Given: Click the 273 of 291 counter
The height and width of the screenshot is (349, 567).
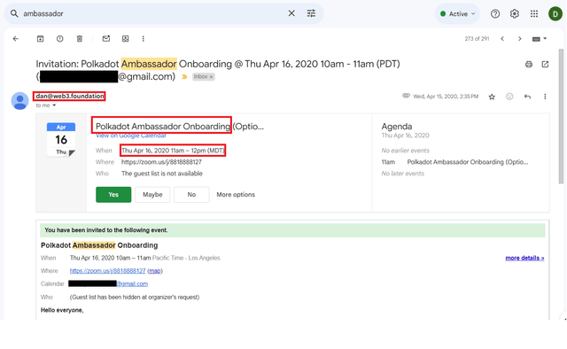Looking at the screenshot, I should click(477, 39).
